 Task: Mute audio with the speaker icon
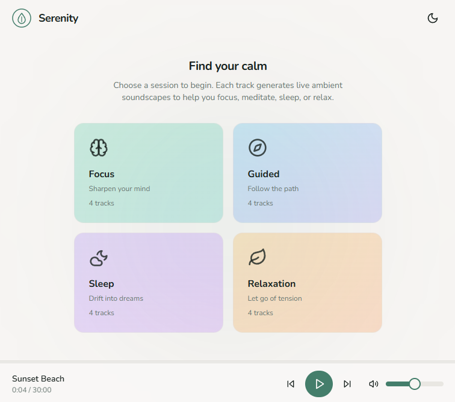[374, 384]
